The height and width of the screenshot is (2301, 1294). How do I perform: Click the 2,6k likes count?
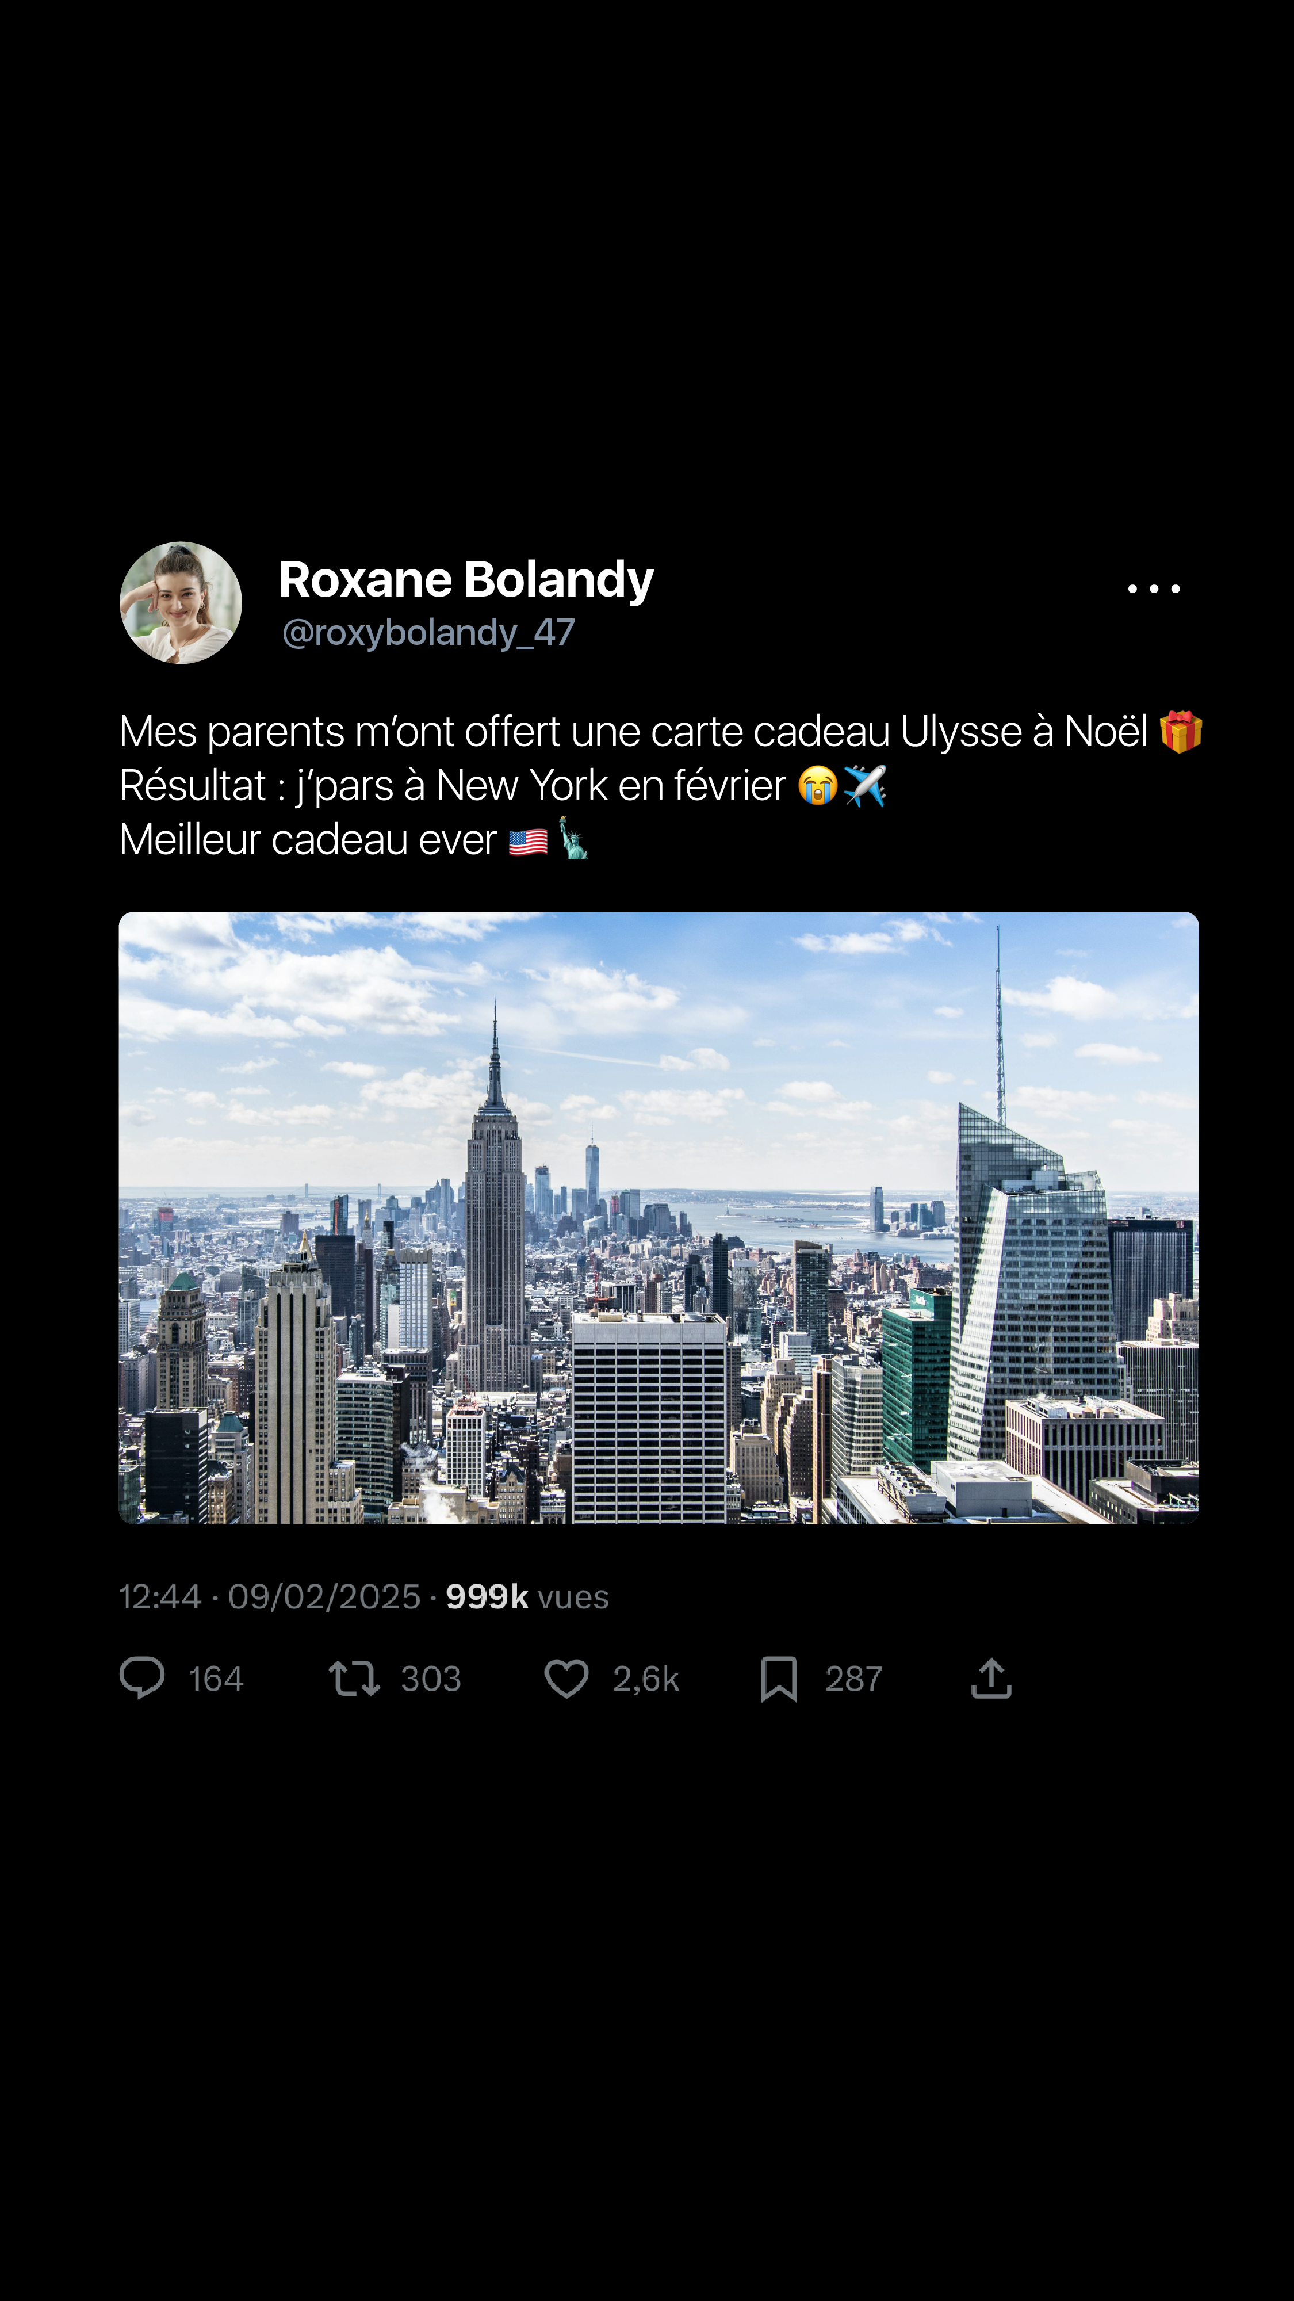click(646, 1679)
